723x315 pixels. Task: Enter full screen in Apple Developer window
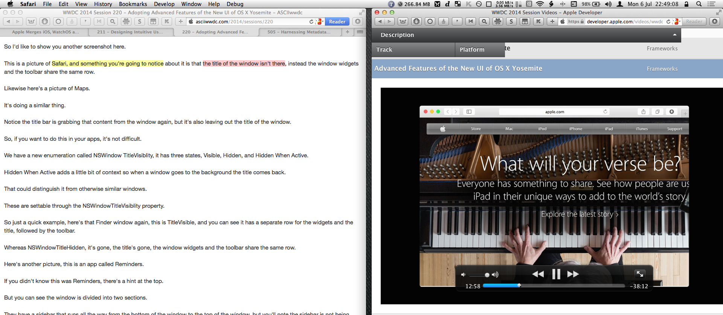(718, 12)
